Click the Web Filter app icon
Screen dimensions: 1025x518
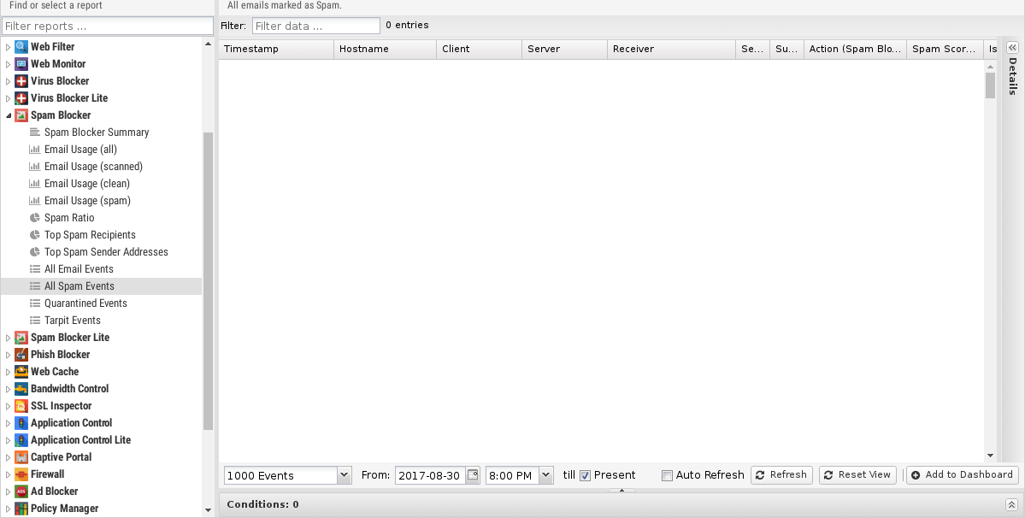click(21, 47)
